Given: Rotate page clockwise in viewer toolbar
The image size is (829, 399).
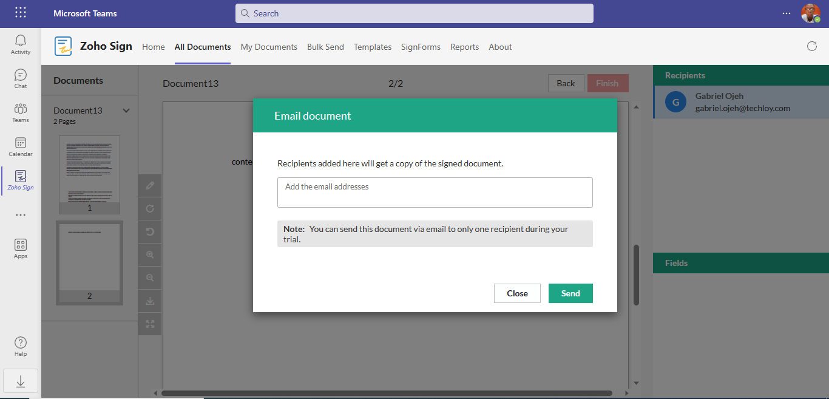Looking at the screenshot, I should pyautogui.click(x=150, y=208).
